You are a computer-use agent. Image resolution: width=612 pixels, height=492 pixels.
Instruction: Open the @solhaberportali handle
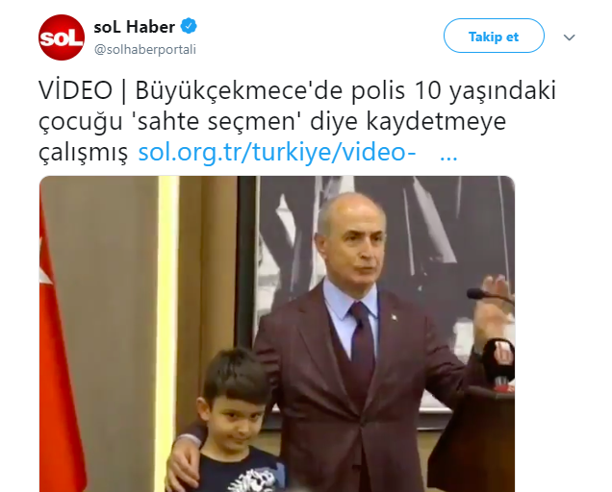coord(145,50)
